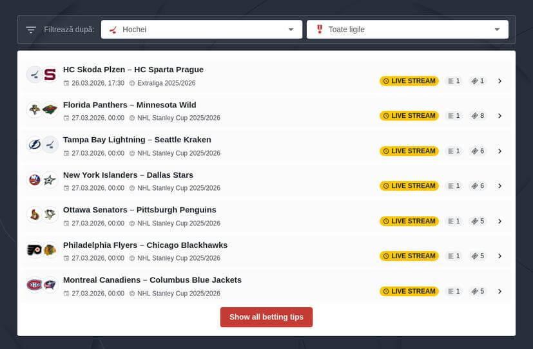Expand the HC Skoda Plzen match row chevron
The image size is (533, 349).
click(499, 81)
